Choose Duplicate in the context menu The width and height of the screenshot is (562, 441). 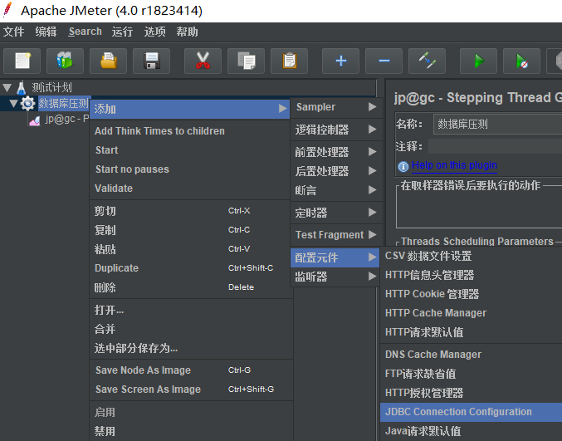(189, 267)
